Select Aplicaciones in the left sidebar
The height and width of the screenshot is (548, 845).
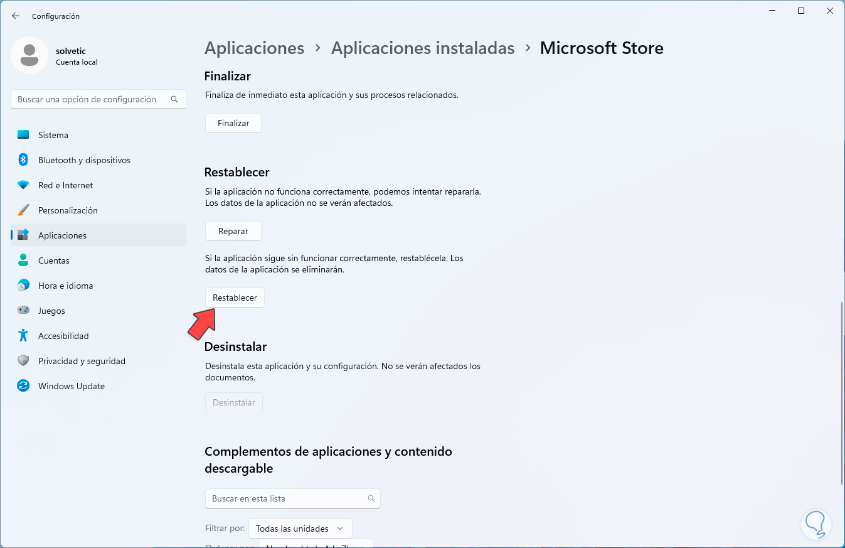98,235
